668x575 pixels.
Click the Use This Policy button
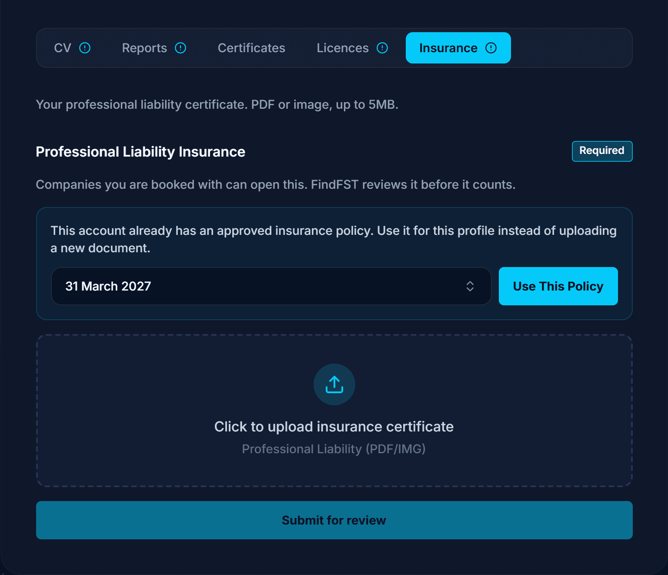(x=558, y=286)
